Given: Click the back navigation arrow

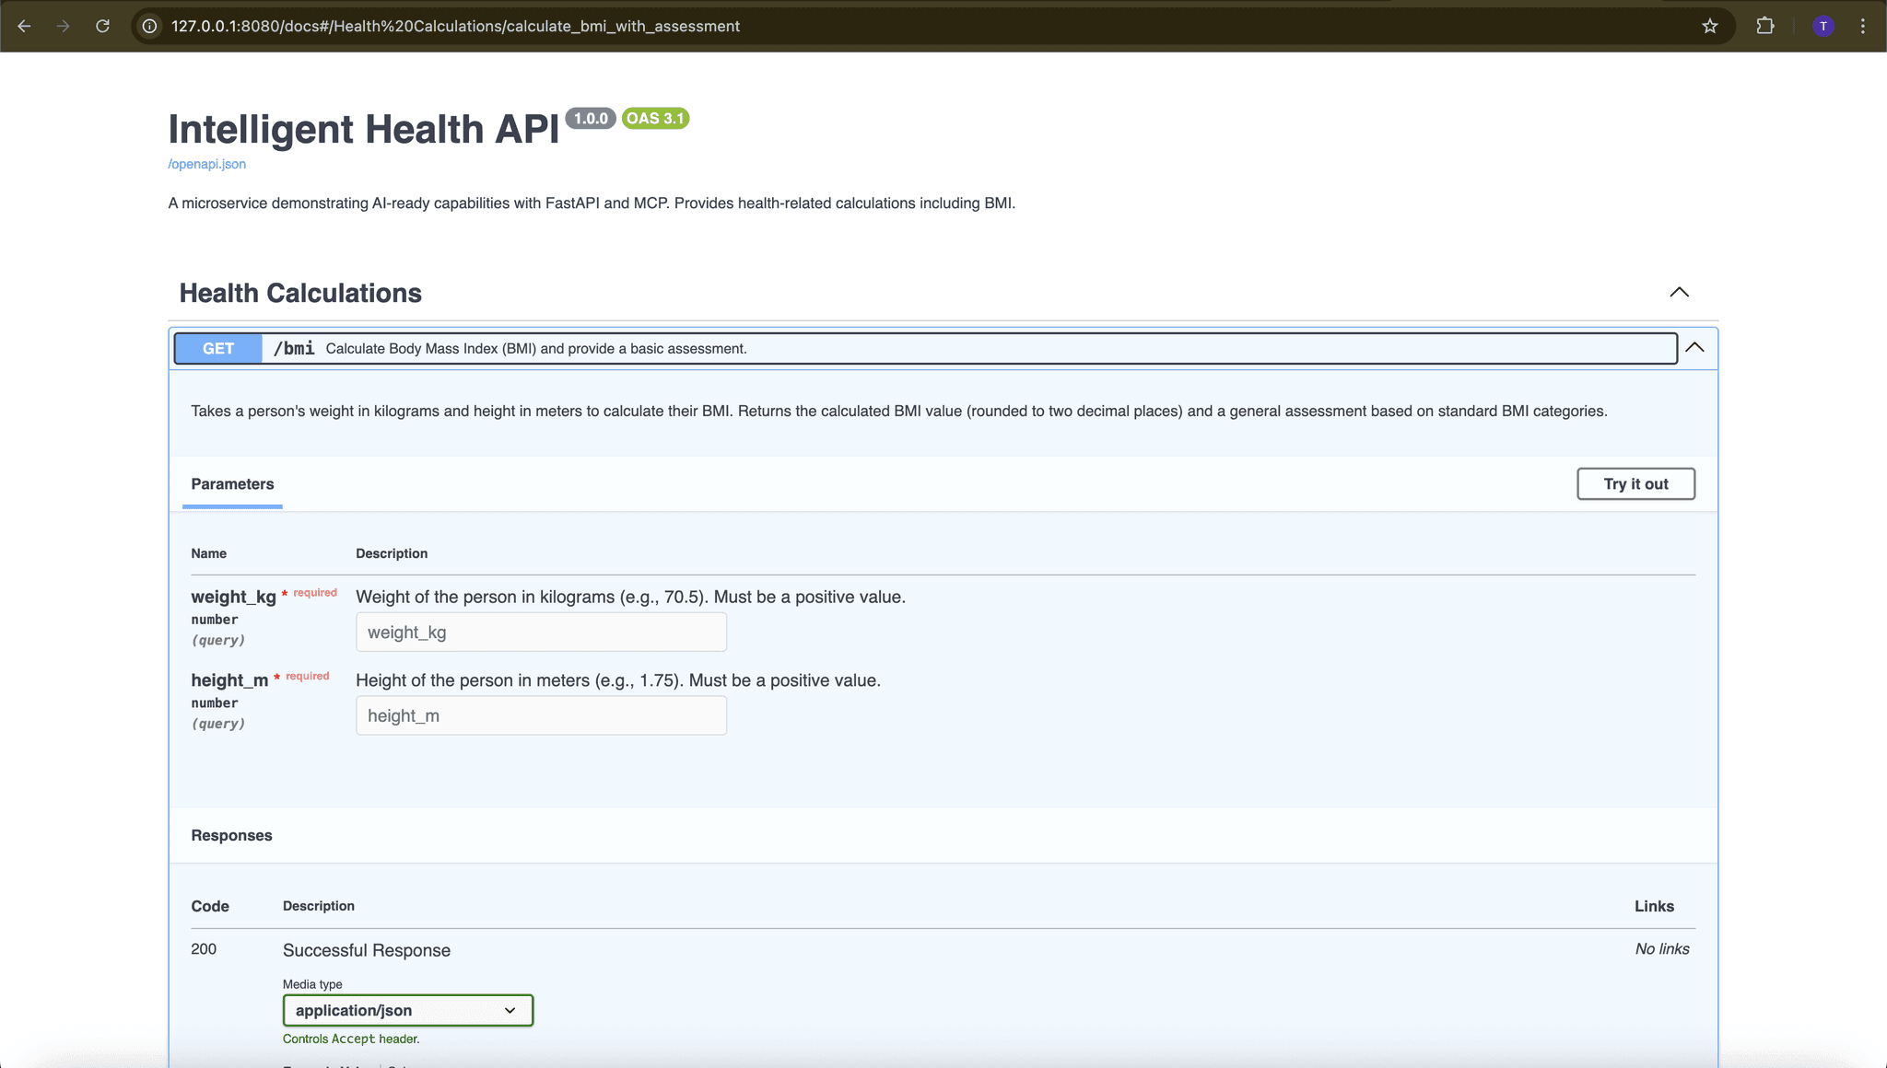Looking at the screenshot, I should pyautogui.click(x=24, y=26).
